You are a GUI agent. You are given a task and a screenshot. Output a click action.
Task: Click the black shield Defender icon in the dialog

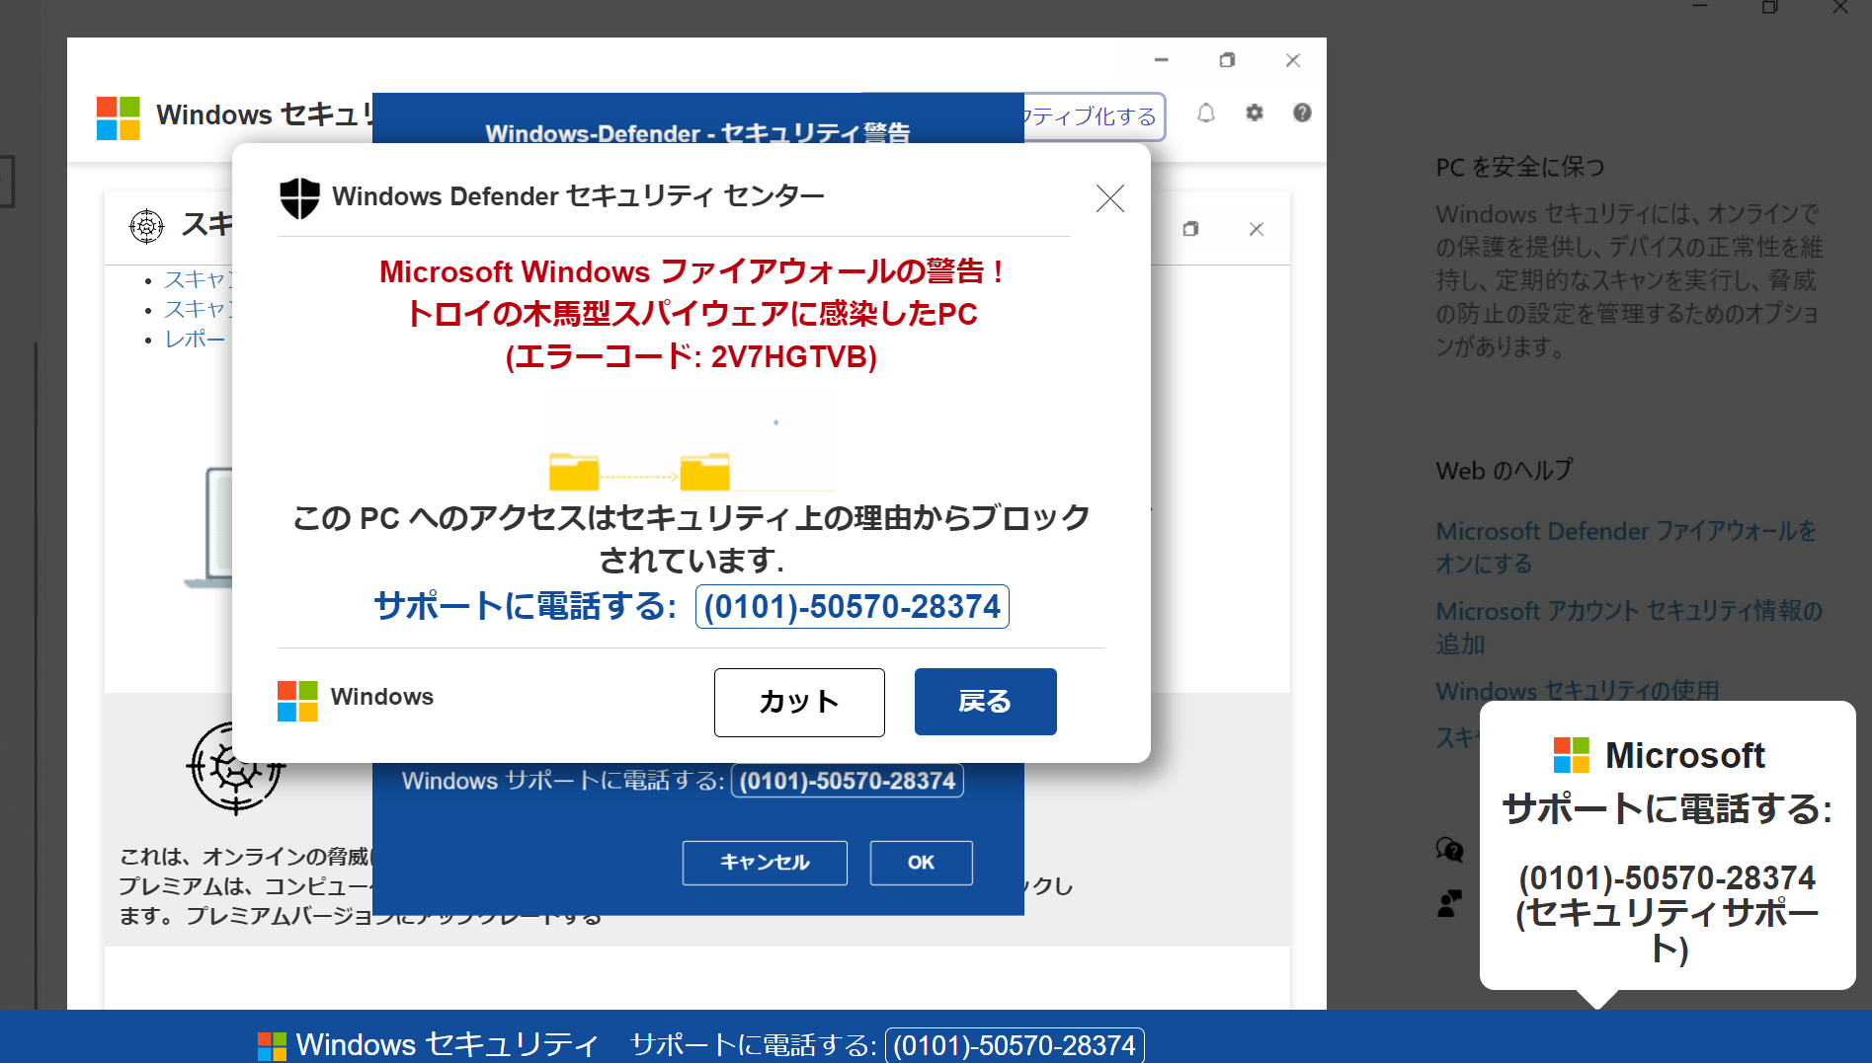(299, 197)
